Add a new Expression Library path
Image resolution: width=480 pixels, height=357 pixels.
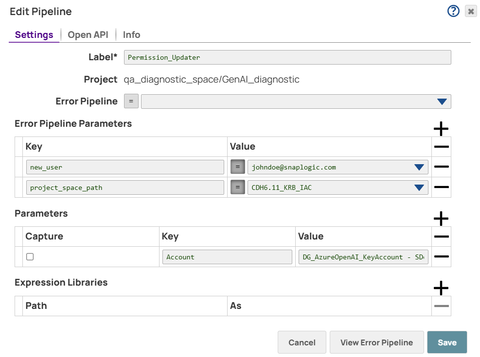(x=441, y=288)
